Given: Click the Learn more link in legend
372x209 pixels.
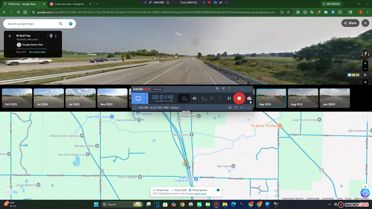Looking at the screenshot, I should point(200,194).
